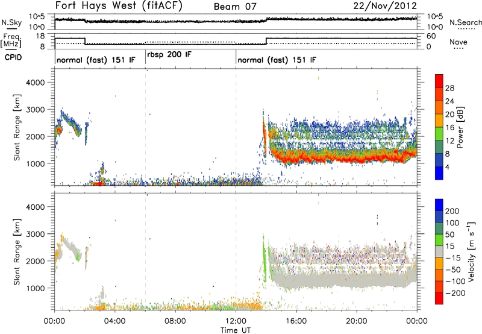The image size is (482, 334).
Task: Select the 'Beam 07' label
Action: [235, 7]
